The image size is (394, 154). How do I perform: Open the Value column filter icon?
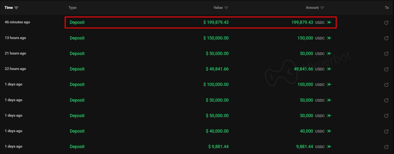point(227,8)
